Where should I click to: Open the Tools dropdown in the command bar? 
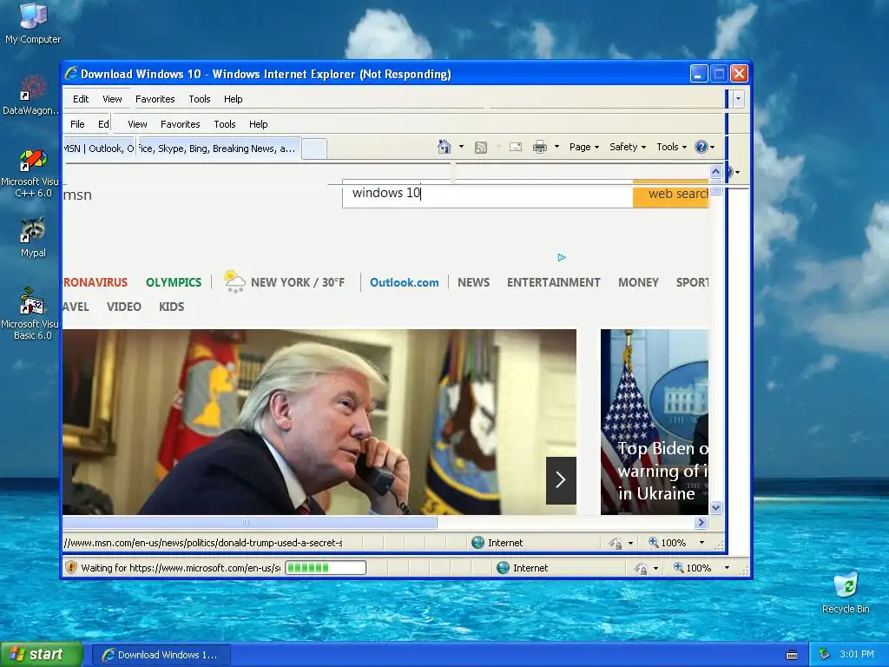click(671, 147)
